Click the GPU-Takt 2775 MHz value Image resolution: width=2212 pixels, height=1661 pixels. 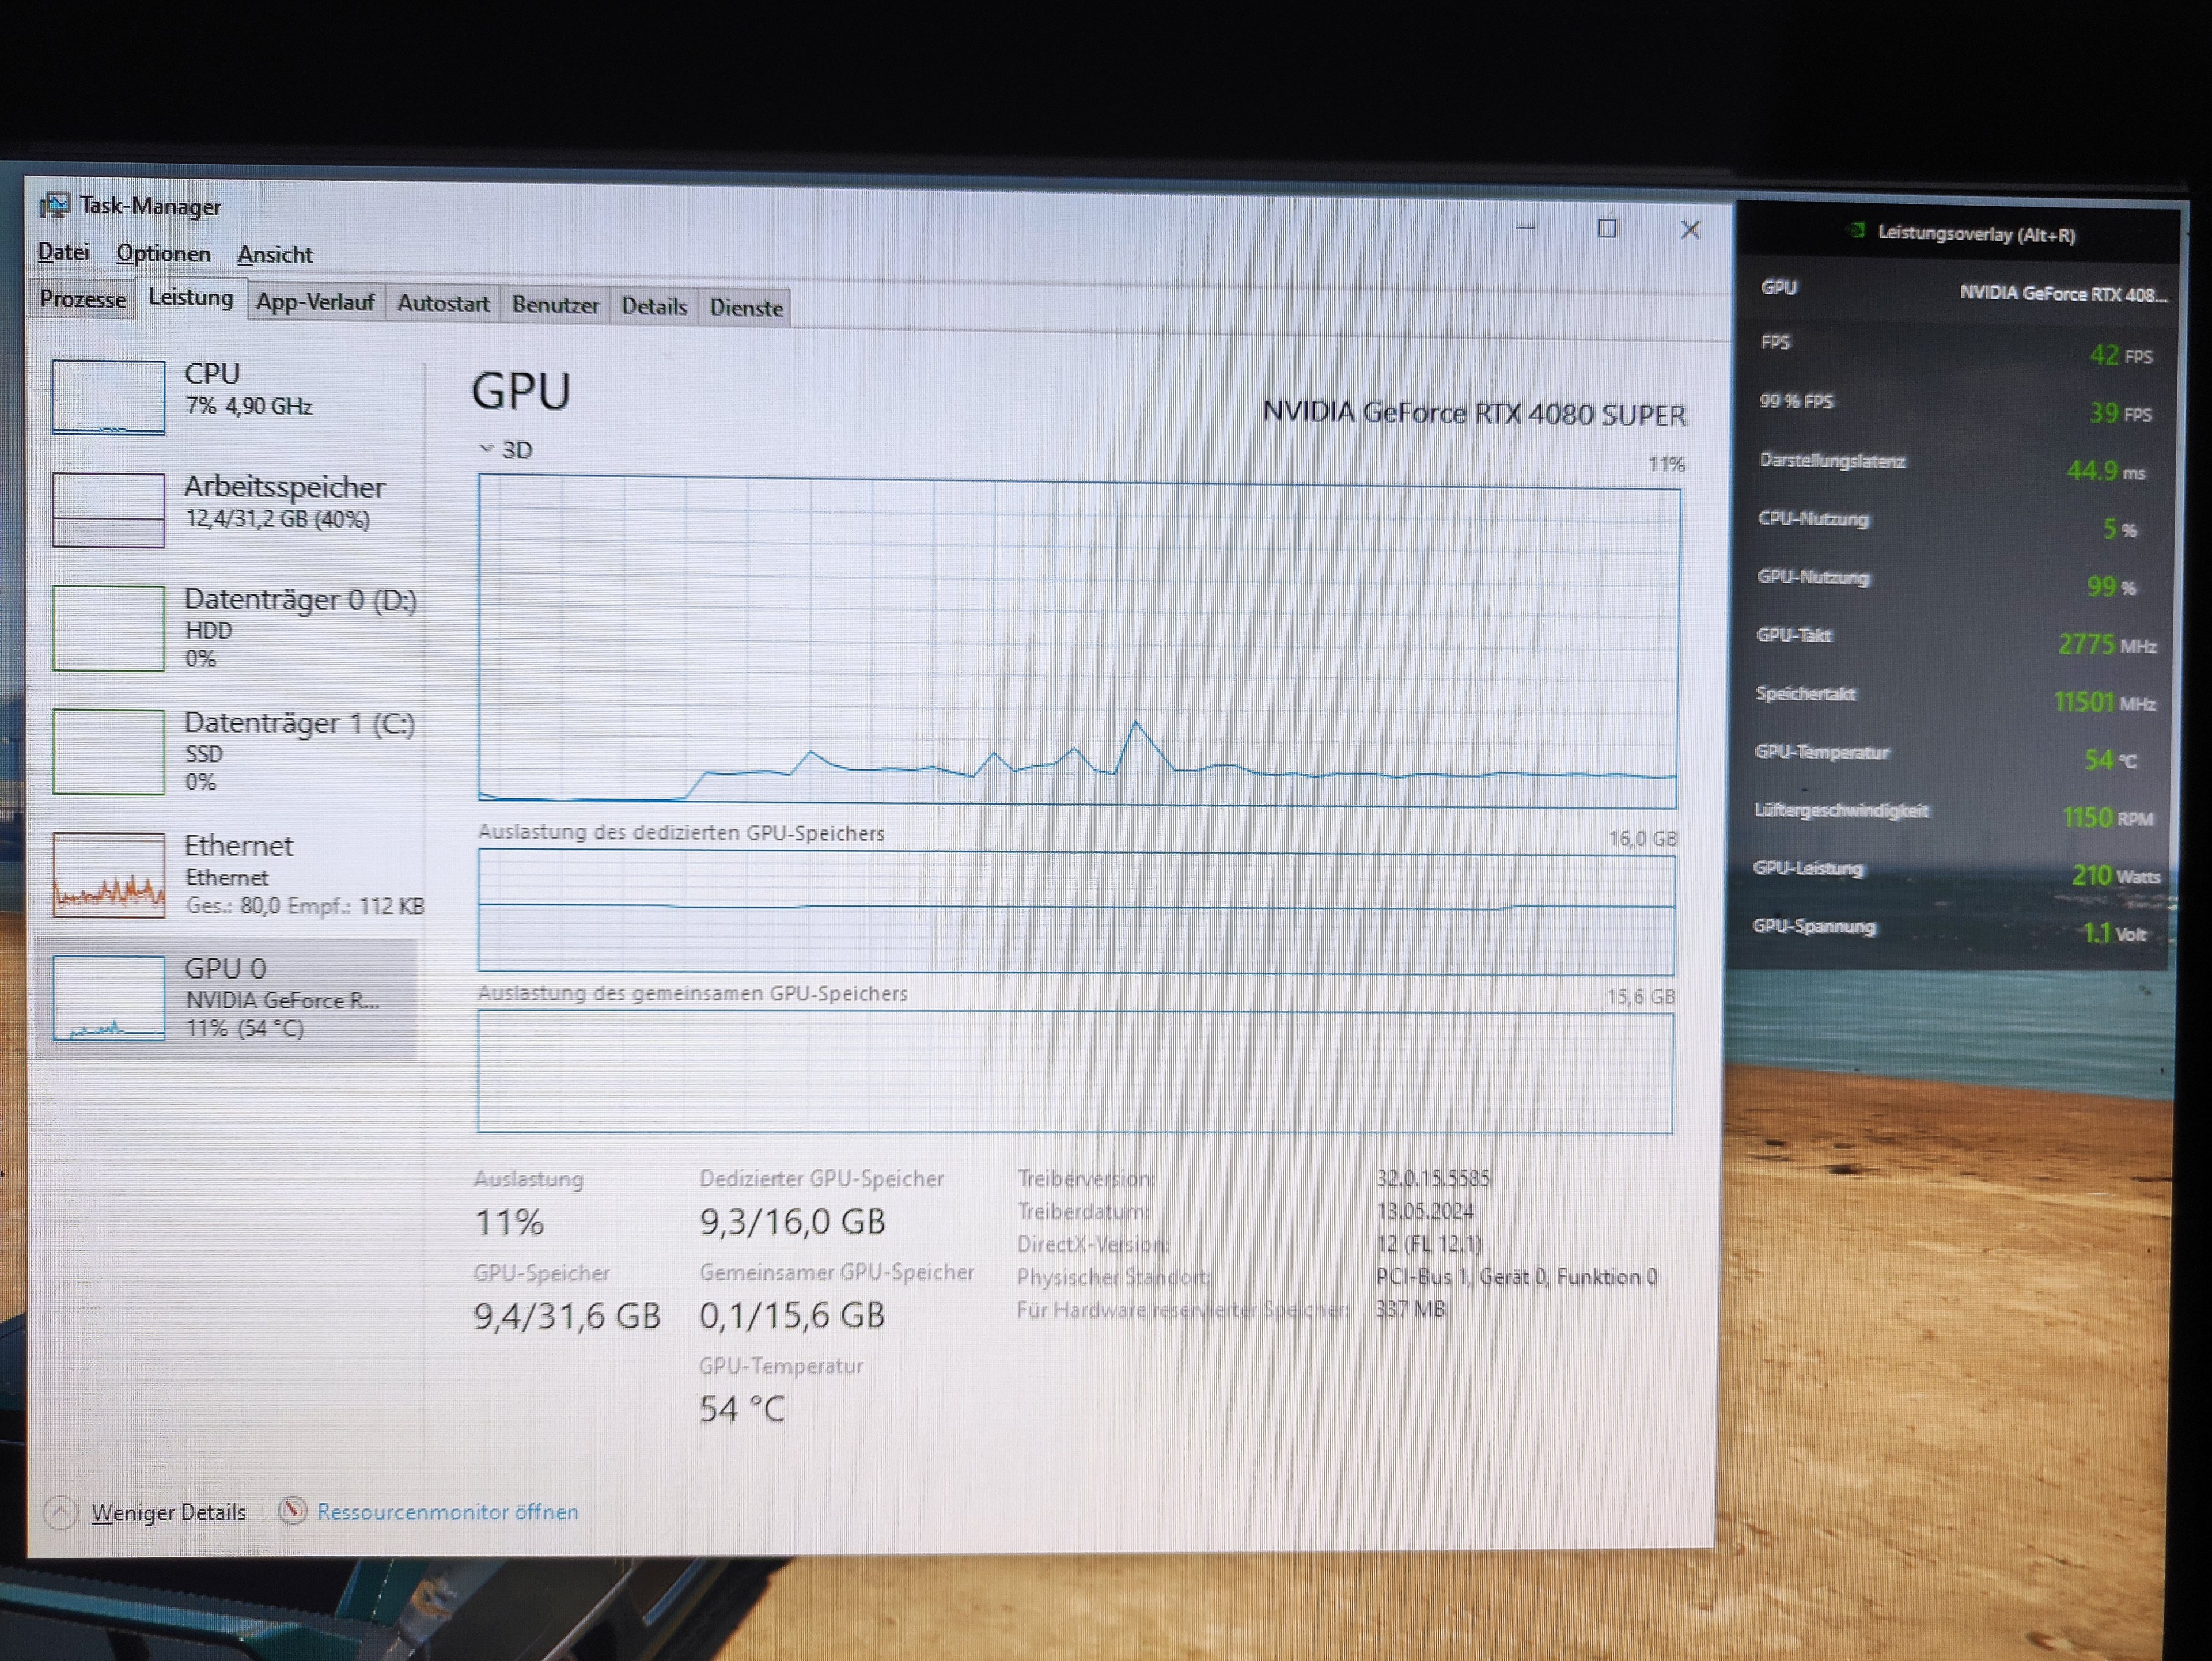[x=2106, y=644]
